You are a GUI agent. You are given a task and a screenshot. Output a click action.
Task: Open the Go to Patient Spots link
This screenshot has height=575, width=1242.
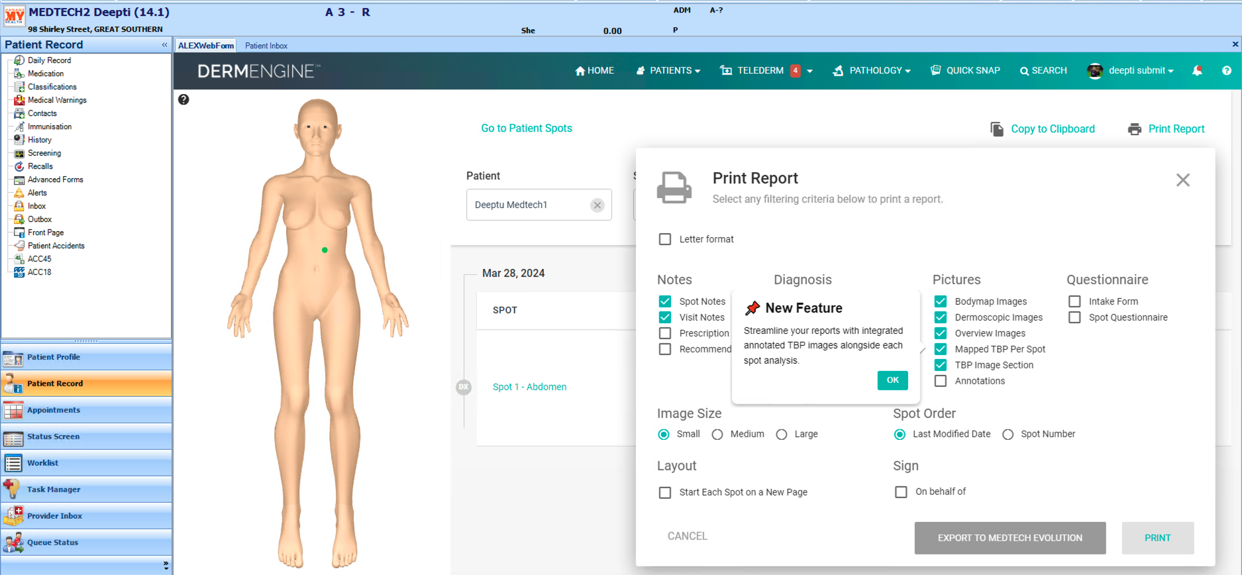coord(527,129)
